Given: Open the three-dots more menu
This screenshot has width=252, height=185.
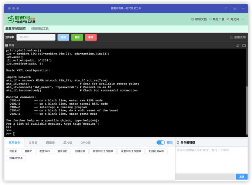Looking at the screenshot, I should point(244,9).
